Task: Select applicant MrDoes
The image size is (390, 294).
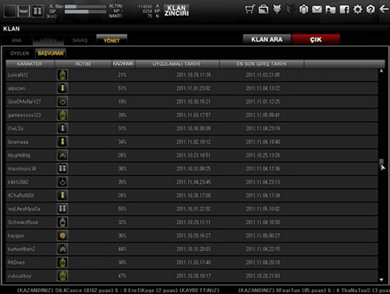Action: coord(192,263)
